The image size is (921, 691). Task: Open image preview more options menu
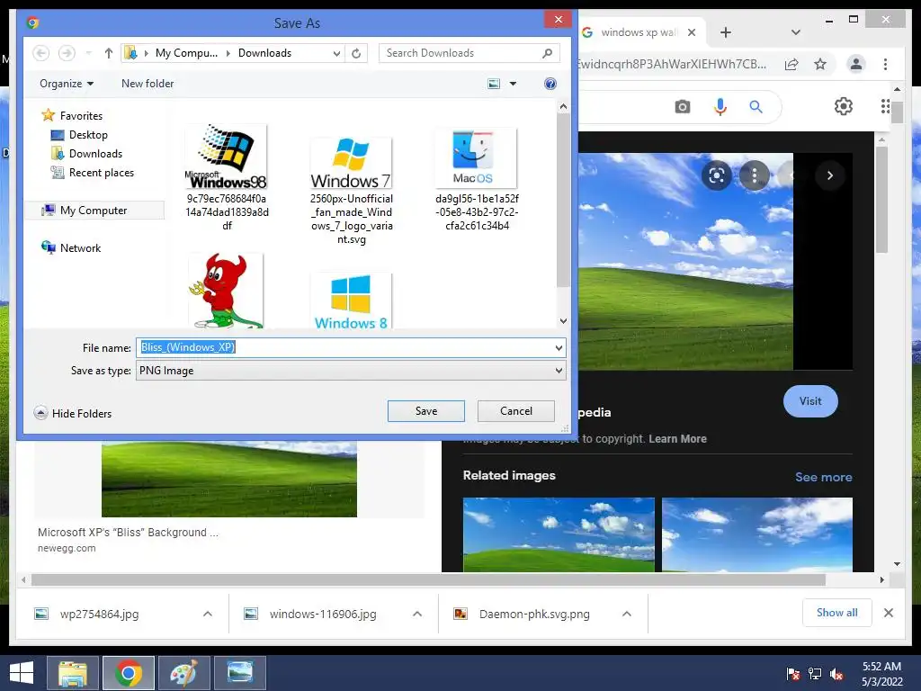[x=755, y=175]
